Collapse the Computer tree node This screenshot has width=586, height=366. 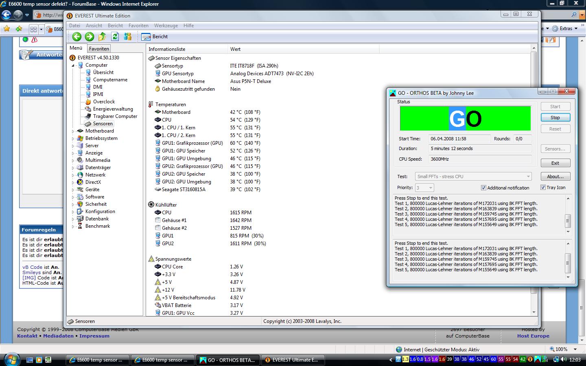pos(73,65)
